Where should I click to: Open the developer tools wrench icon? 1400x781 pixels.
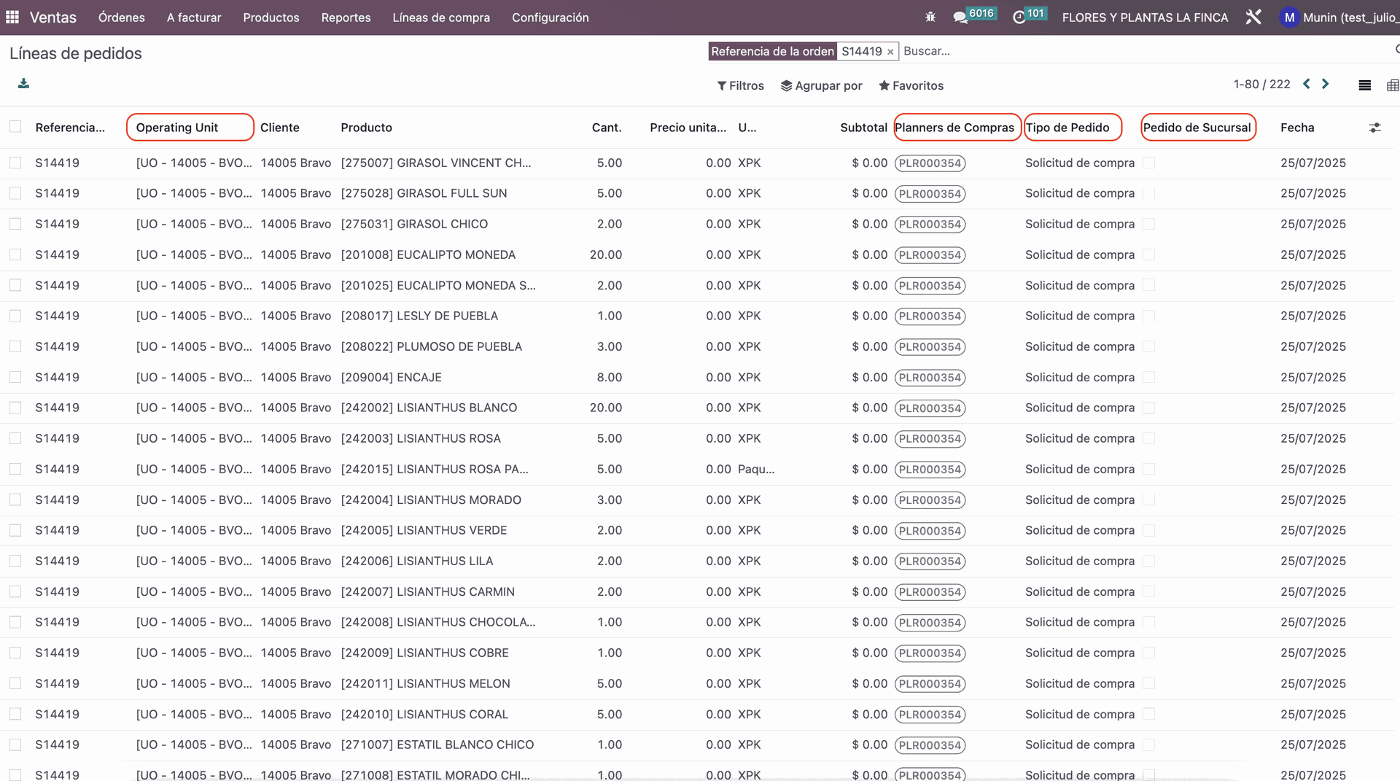(1253, 18)
